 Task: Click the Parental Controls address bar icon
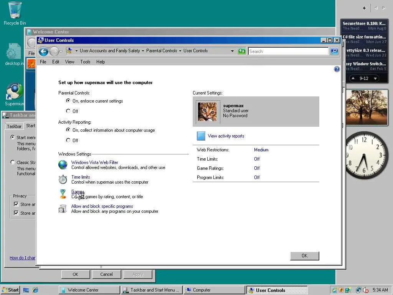tap(69, 51)
